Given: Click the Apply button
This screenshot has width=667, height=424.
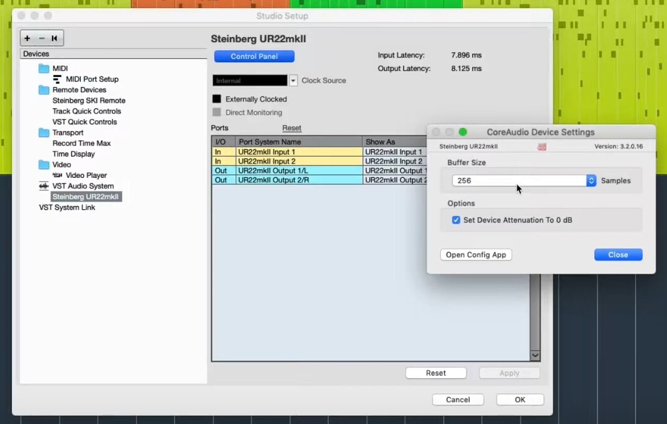Looking at the screenshot, I should click(509, 373).
